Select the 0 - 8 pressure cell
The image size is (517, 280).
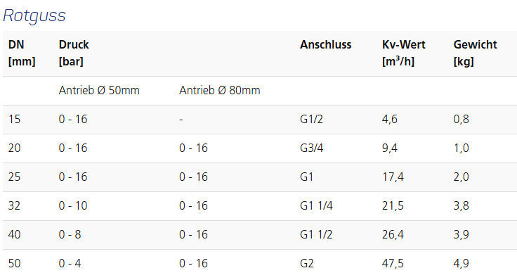click(x=70, y=234)
